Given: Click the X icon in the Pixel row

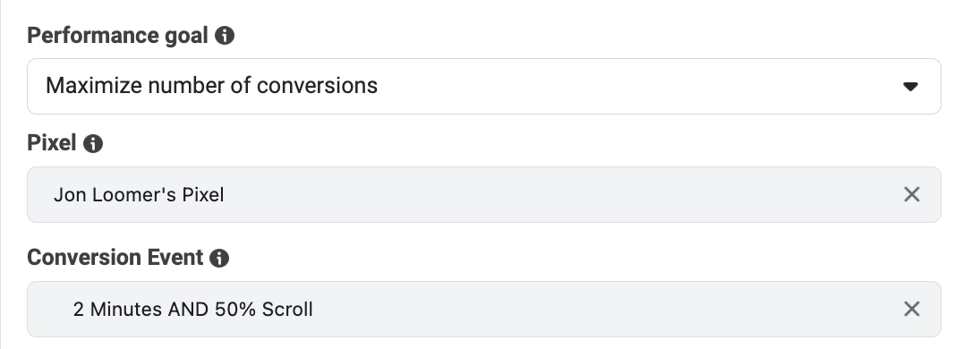Looking at the screenshot, I should tap(911, 195).
